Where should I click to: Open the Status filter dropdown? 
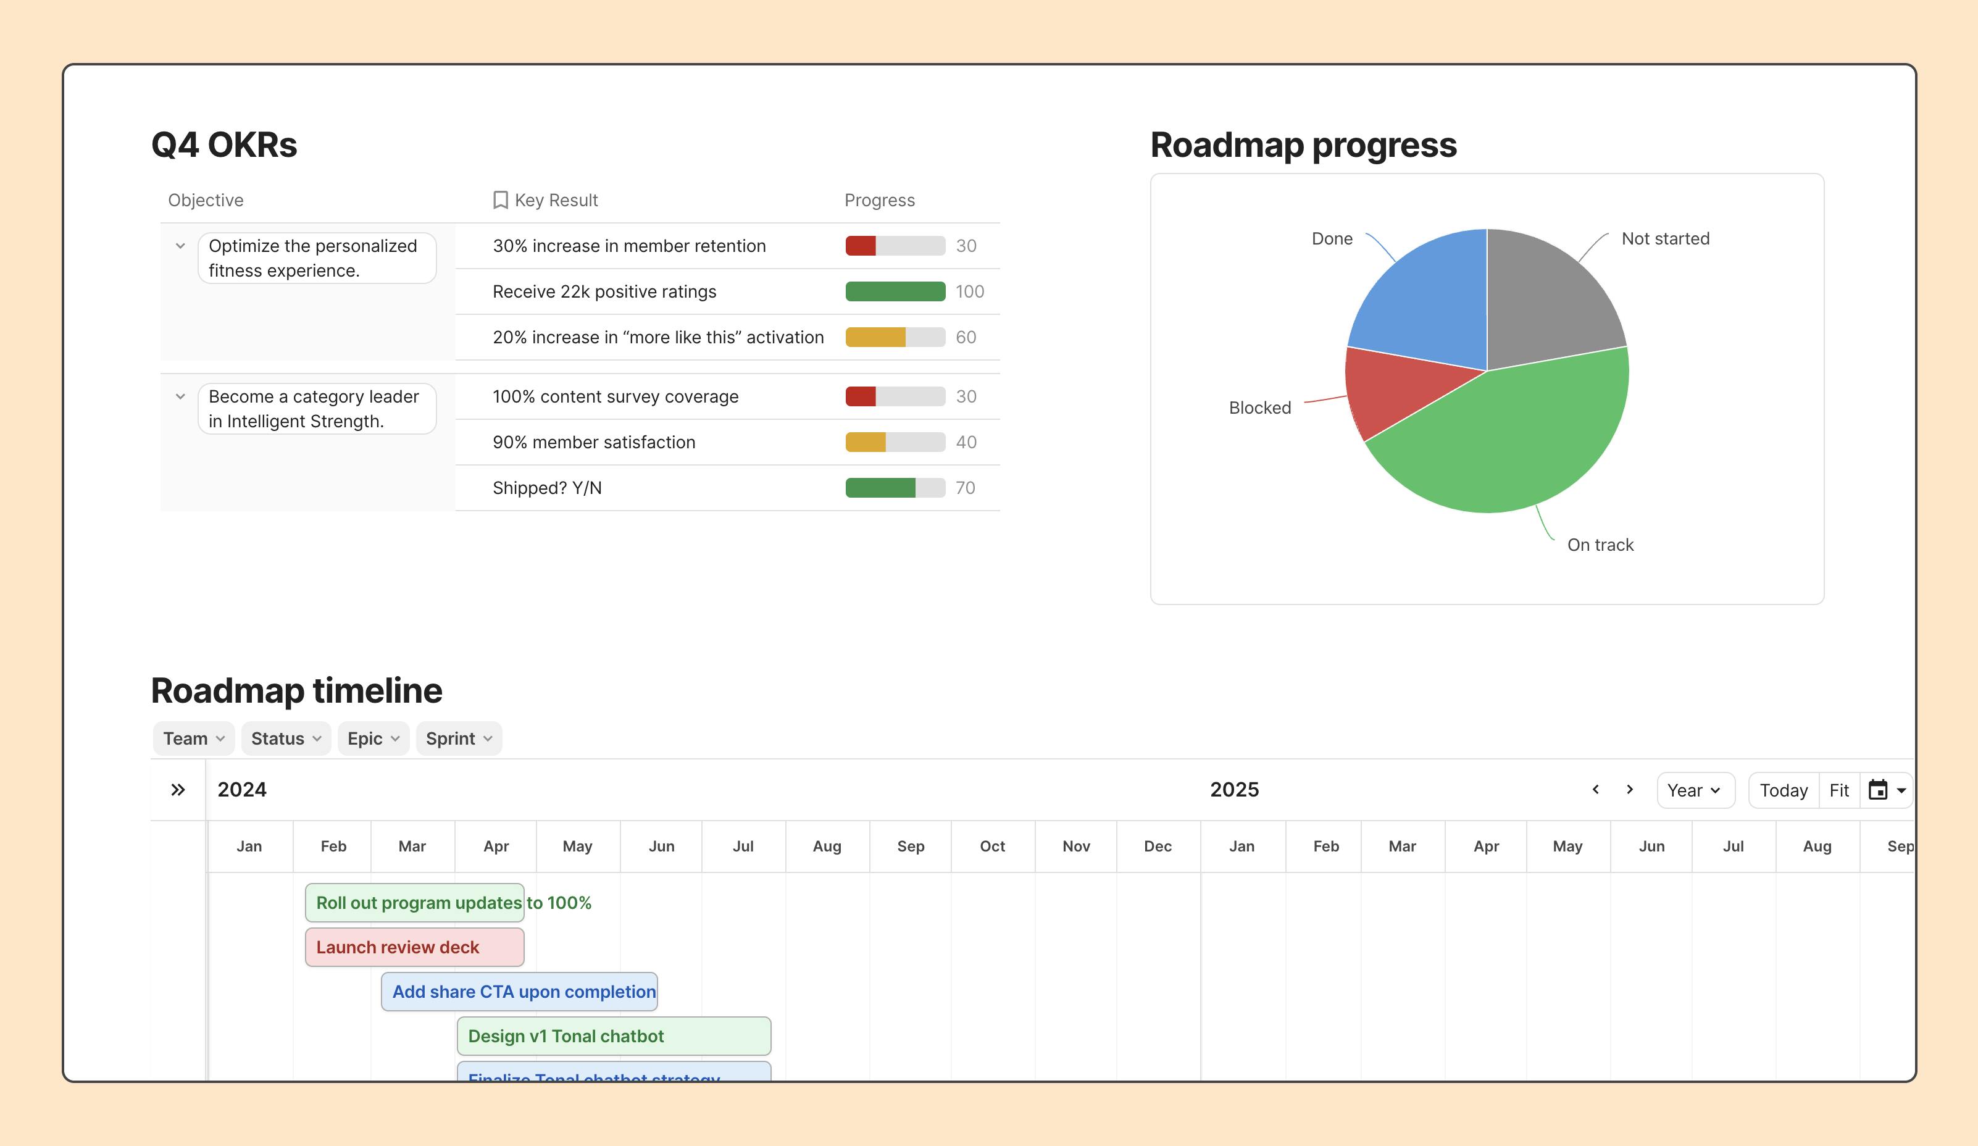285,738
